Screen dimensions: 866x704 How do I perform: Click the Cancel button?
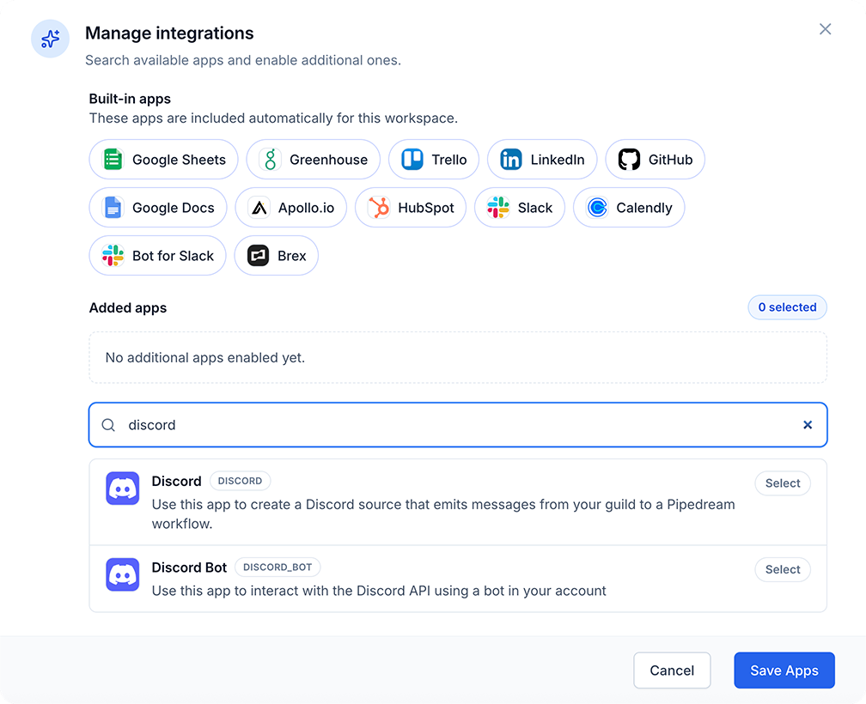[672, 671]
